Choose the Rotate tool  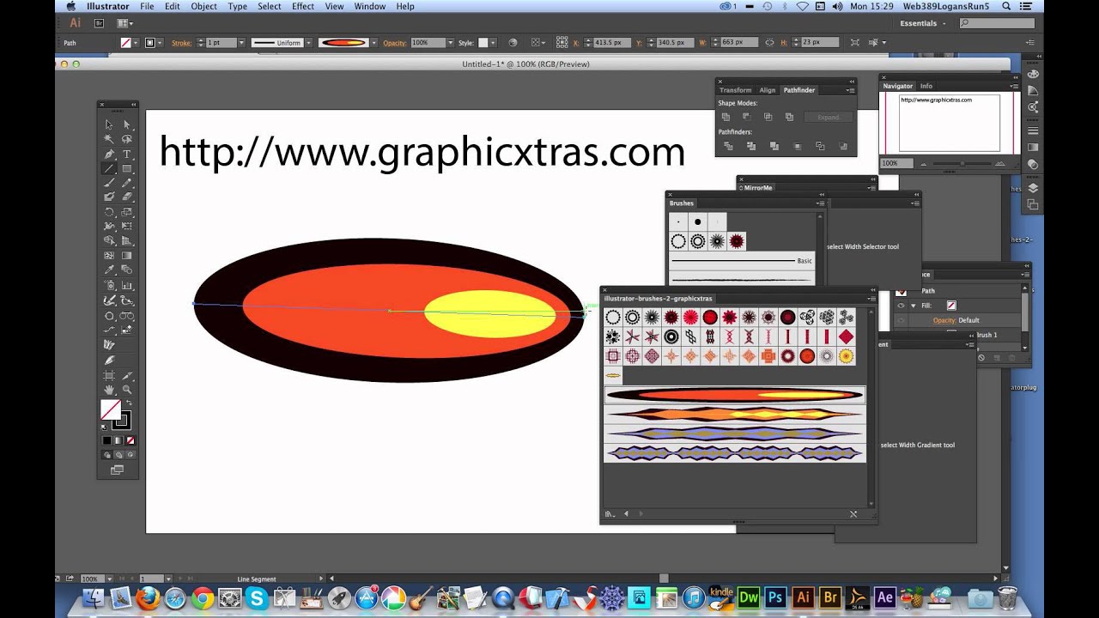pyautogui.click(x=109, y=211)
